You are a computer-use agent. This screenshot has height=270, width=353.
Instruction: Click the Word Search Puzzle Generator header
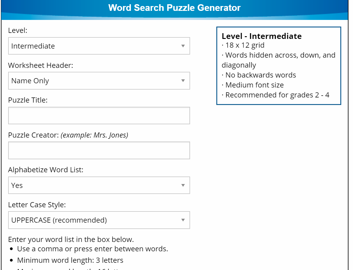pyautogui.click(x=174, y=8)
